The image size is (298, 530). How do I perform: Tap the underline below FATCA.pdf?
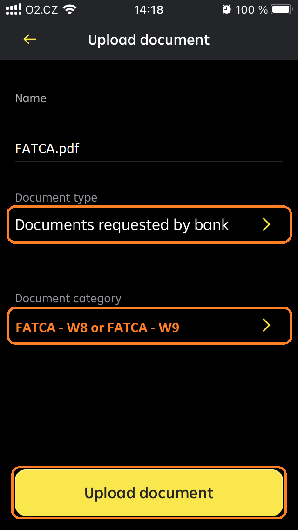(x=149, y=161)
